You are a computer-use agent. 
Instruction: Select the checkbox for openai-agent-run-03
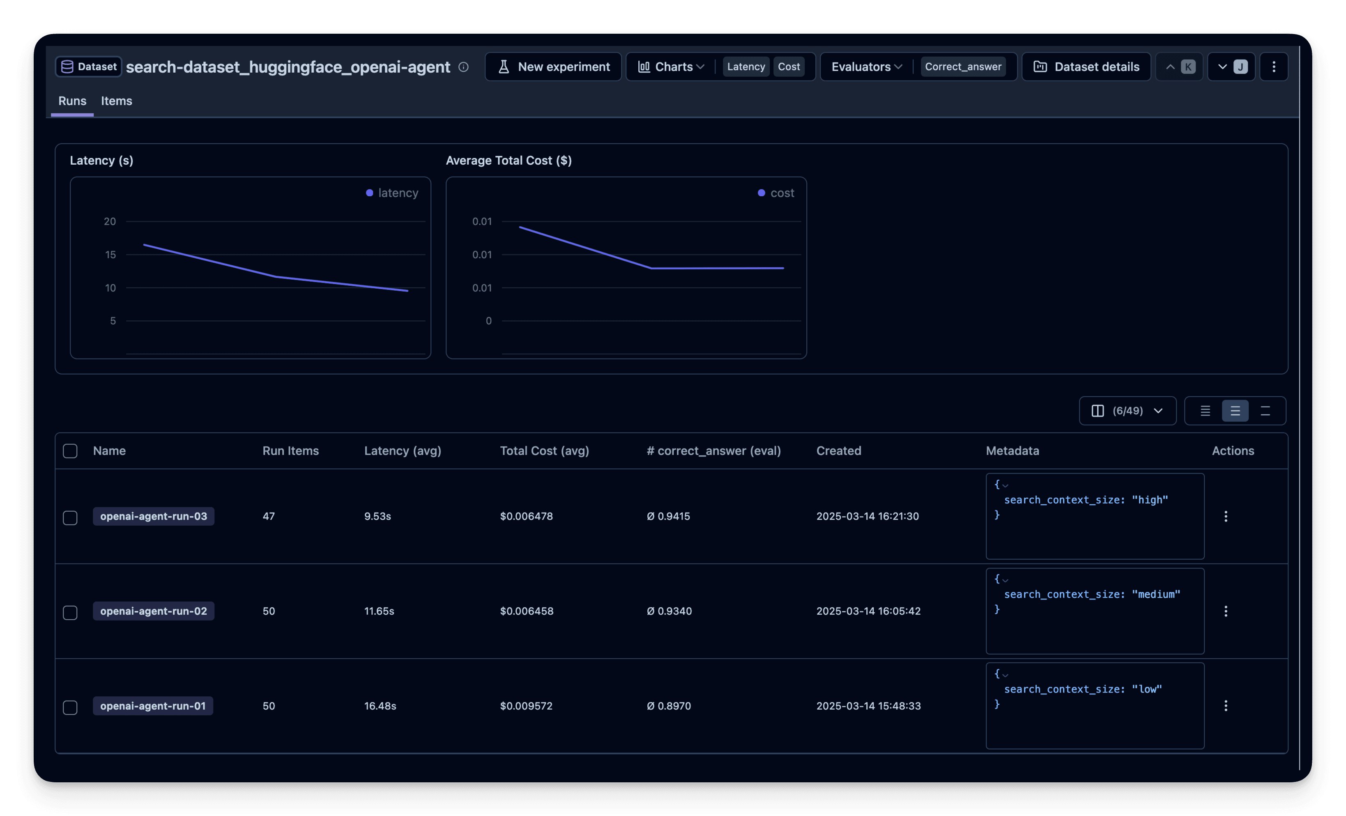point(70,518)
